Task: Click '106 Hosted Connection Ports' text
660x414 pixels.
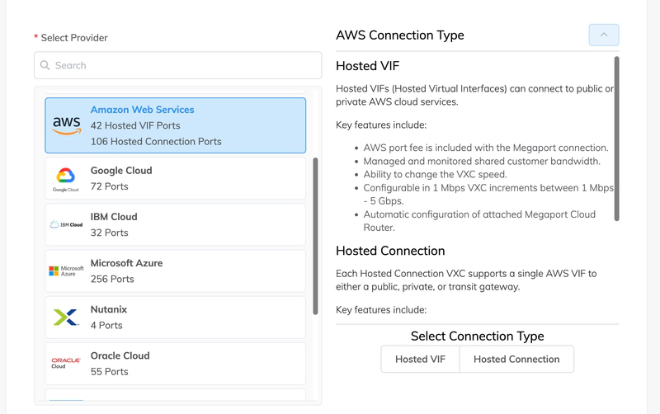Action: click(156, 141)
